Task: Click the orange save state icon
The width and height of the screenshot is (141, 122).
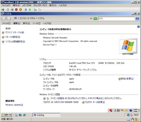Action: click(x=21, y=10)
